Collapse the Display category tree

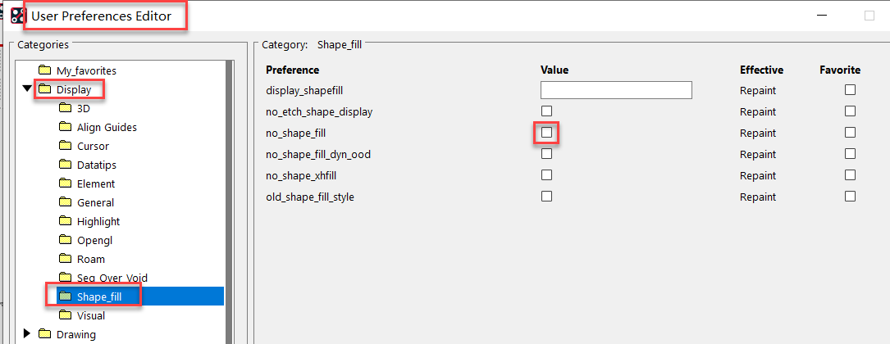(x=27, y=89)
